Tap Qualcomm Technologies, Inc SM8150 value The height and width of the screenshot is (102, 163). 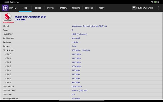tap(89, 26)
